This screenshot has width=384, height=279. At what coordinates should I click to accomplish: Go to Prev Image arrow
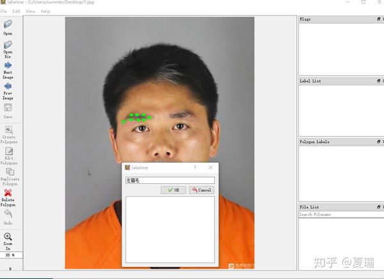click(x=8, y=86)
